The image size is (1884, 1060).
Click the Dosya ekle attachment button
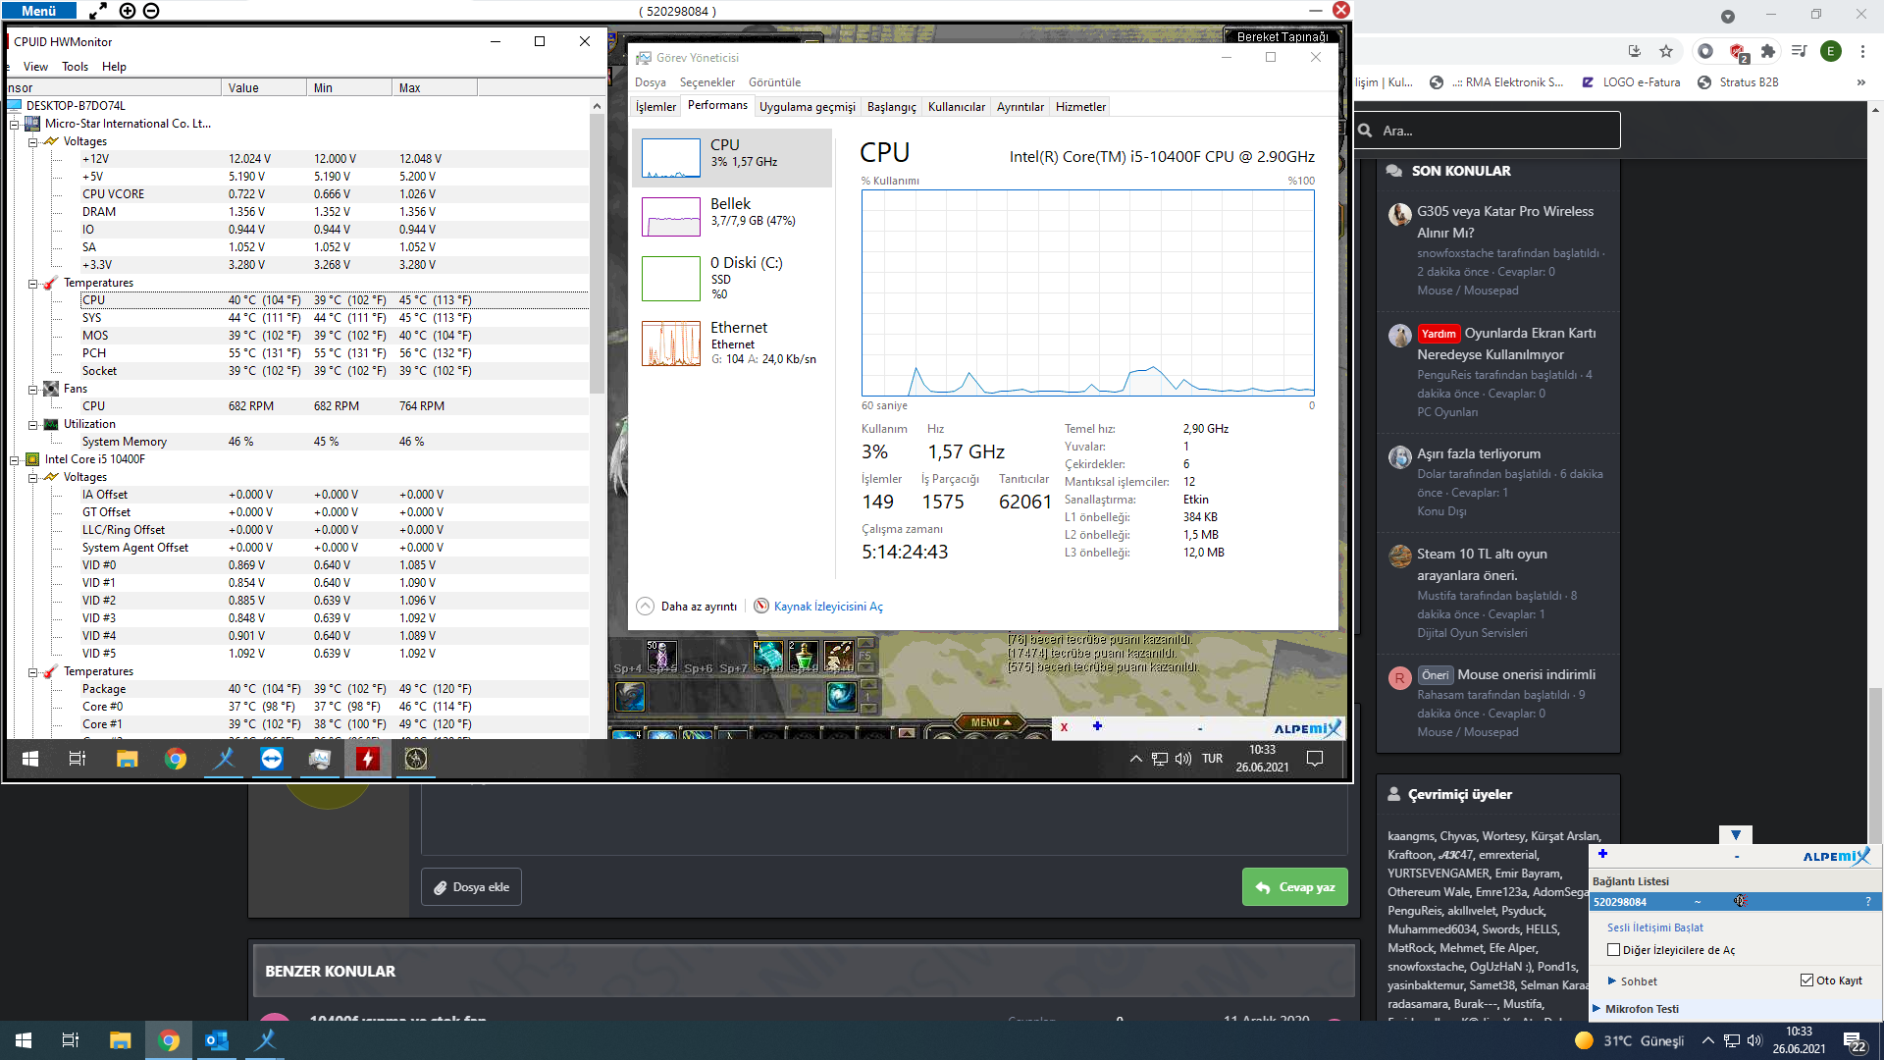click(x=471, y=887)
